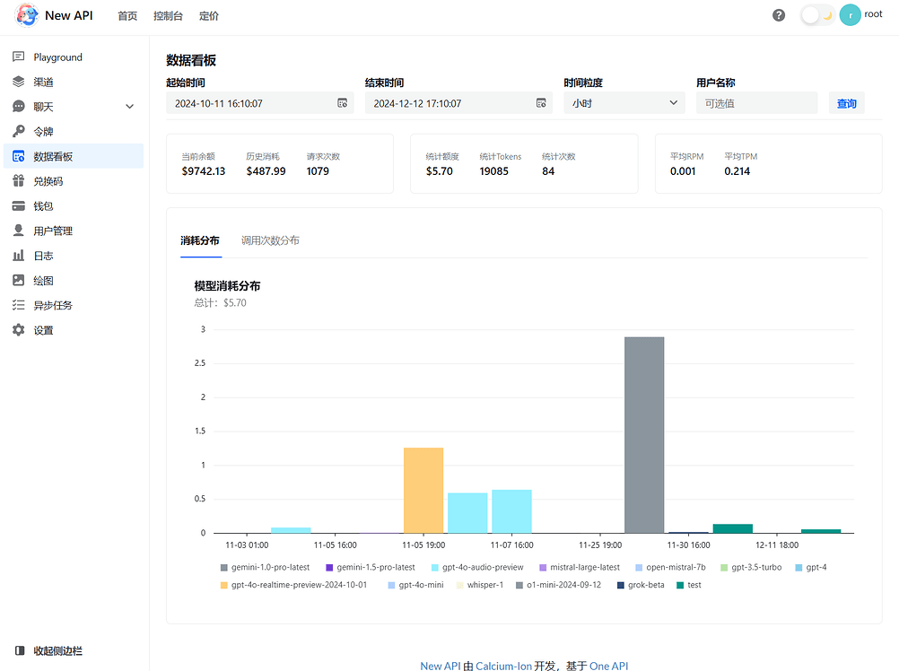Click the 渠道 layers icon
Image resolution: width=899 pixels, height=671 pixels.
[x=18, y=82]
